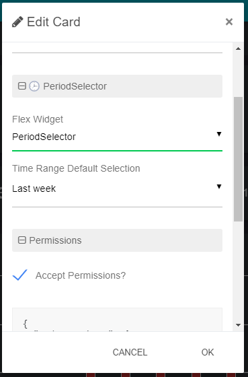The height and width of the screenshot is (377, 248).
Task: Click the Edit Card title text
Action: click(54, 22)
